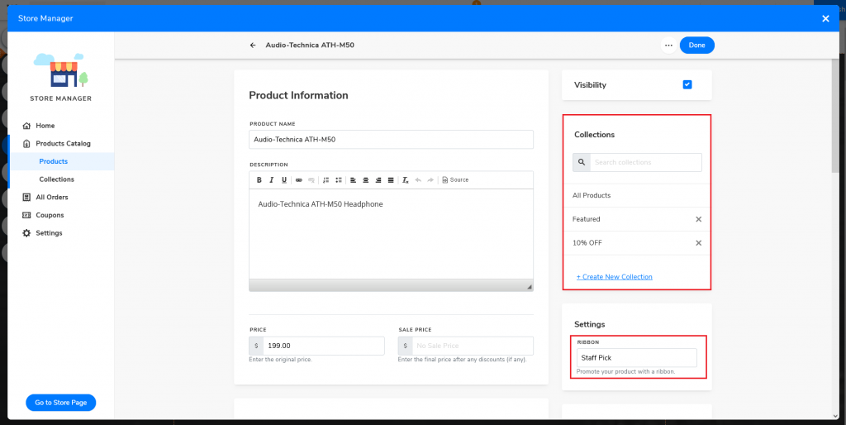This screenshot has height=425, width=846.
Task: Uncheck the Visibility checkbox
Action: coord(687,85)
